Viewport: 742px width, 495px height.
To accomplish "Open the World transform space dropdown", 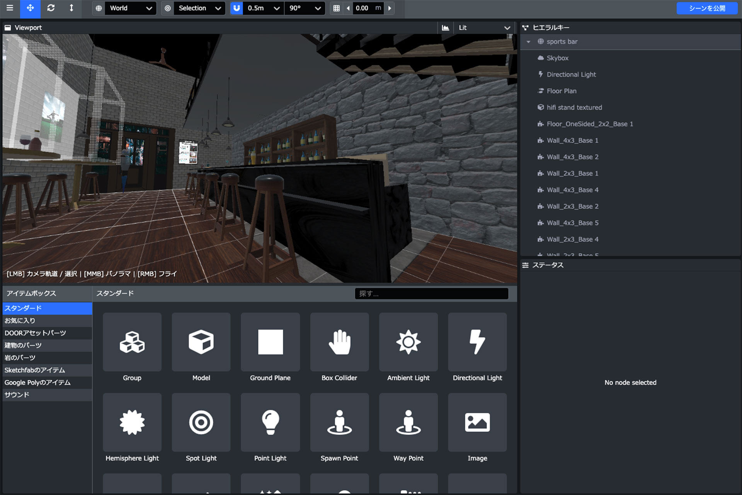I will 131,8.
